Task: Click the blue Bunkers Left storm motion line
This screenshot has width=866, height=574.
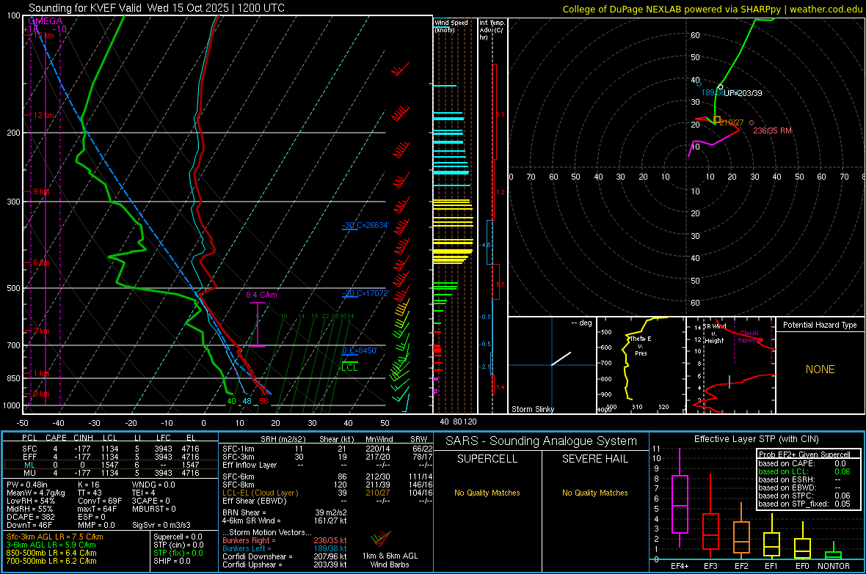Action: [x=285, y=548]
